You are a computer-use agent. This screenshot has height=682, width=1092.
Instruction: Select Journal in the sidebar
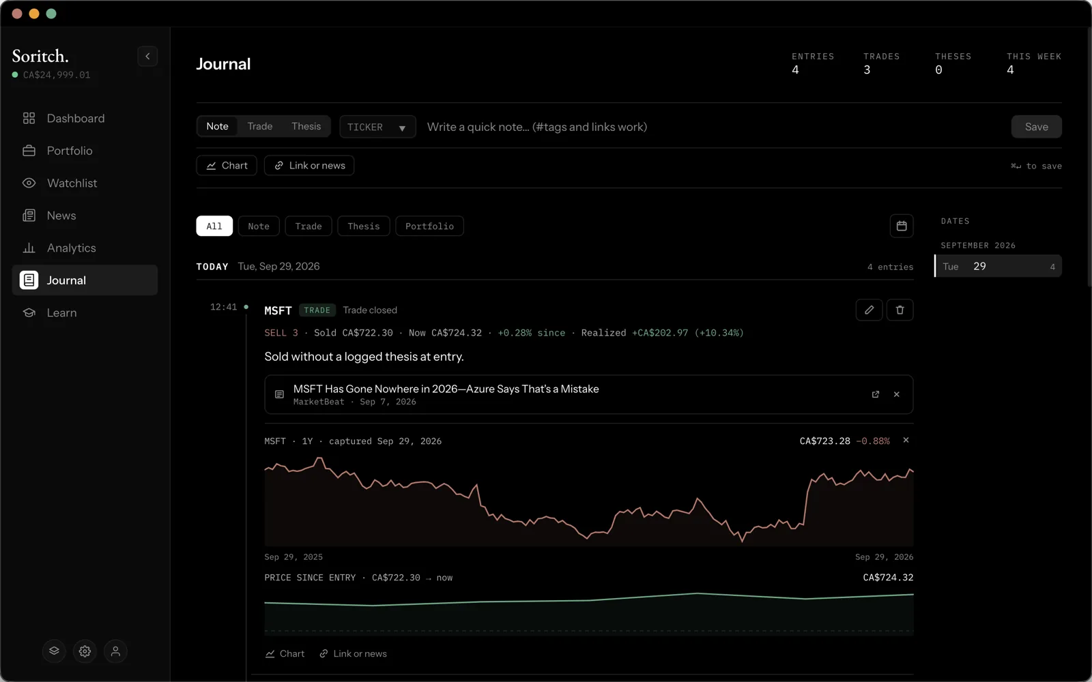click(85, 280)
